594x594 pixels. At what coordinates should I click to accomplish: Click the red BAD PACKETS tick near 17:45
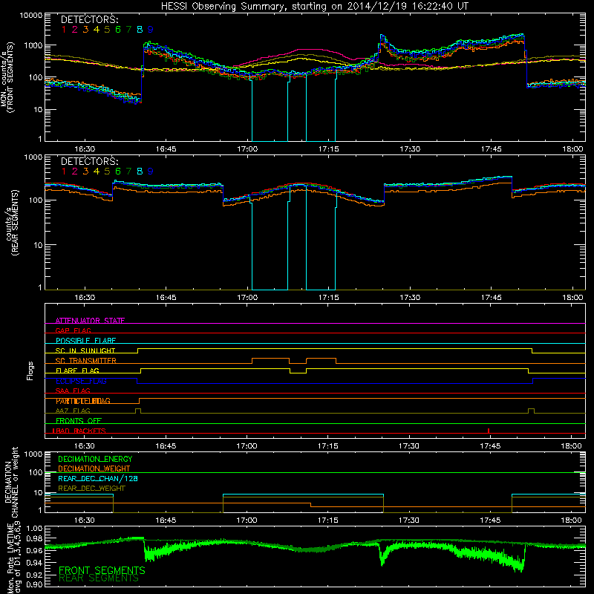[489, 431]
